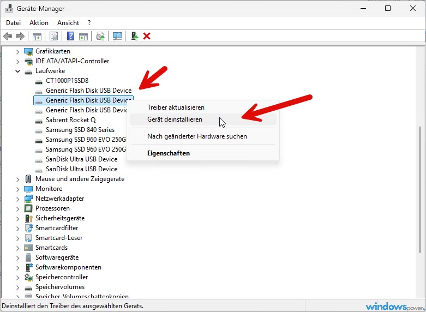Viewport: 426px width, 312px height.
Task: Click the scan hardware monitor icon
Action: pyautogui.click(x=117, y=36)
